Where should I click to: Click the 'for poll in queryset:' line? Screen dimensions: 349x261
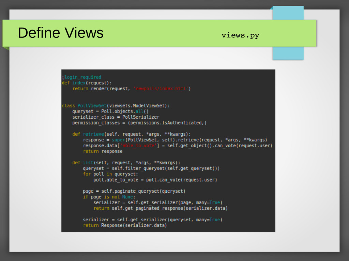tap(110, 174)
